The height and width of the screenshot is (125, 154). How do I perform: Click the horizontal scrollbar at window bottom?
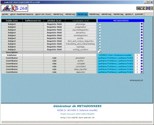[x=77, y=122]
